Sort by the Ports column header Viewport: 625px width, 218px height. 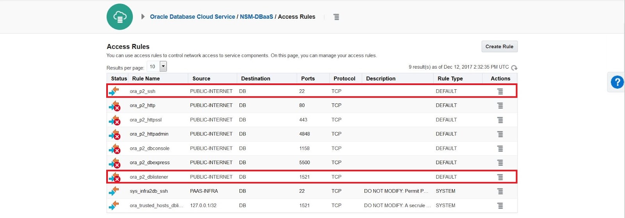308,78
